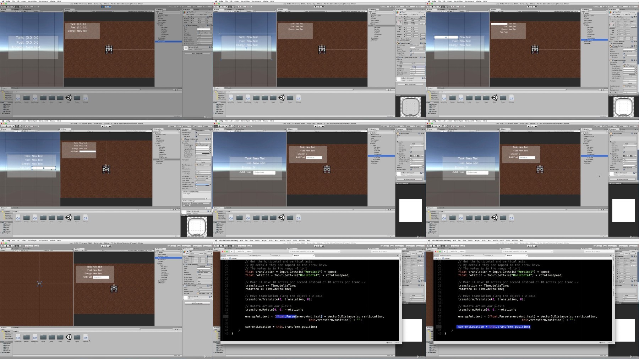Open the Scripts folder icon in top-left frame assets
The image size is (639, 359).
[60, 98]
